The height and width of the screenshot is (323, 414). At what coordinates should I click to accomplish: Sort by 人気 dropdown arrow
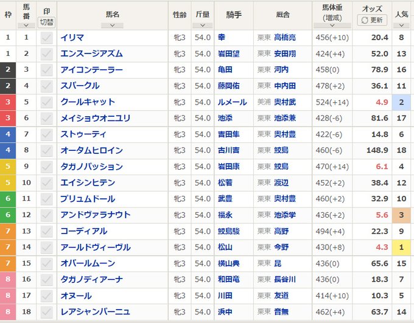pos(401,26)
